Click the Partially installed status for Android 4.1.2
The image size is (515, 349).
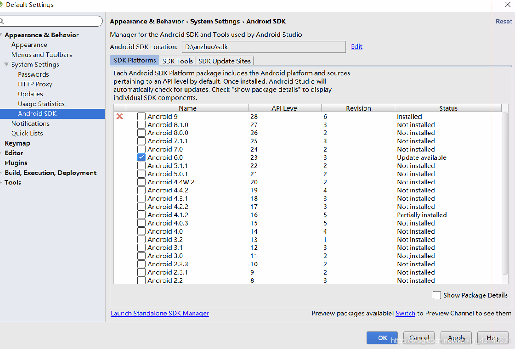tap(422, 215)
